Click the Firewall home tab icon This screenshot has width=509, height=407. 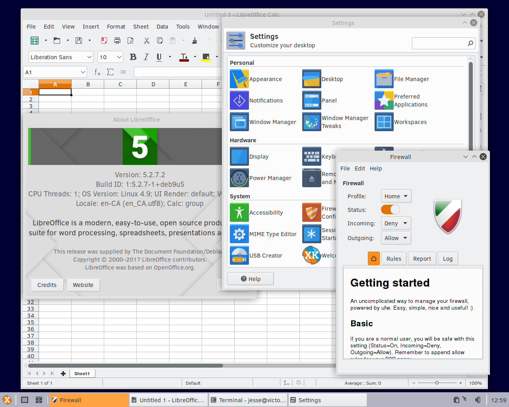[x=374, y=258]
